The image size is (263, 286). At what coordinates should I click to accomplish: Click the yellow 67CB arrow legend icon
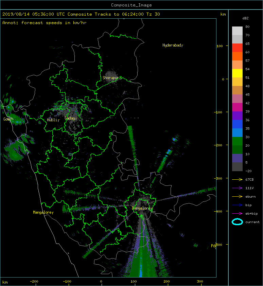tap(237, 179)
